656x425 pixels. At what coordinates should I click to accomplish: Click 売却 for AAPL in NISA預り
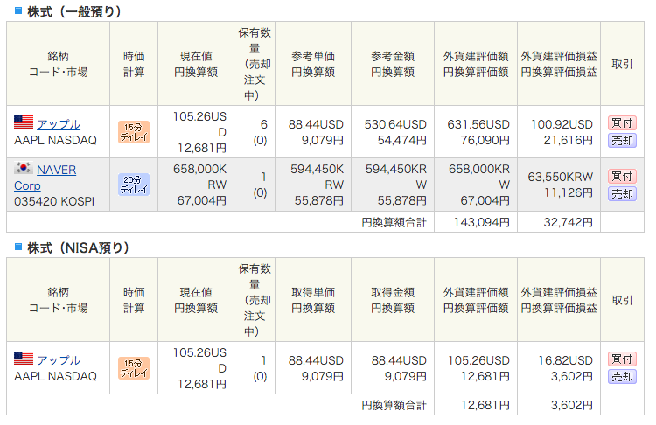pos(622,377)
